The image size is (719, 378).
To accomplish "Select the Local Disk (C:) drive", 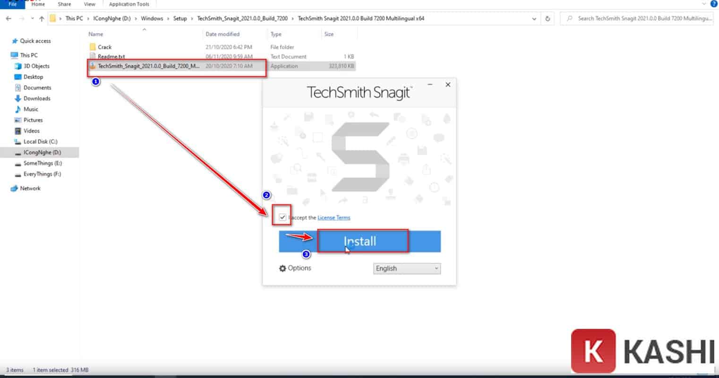I will pos(40,142).
